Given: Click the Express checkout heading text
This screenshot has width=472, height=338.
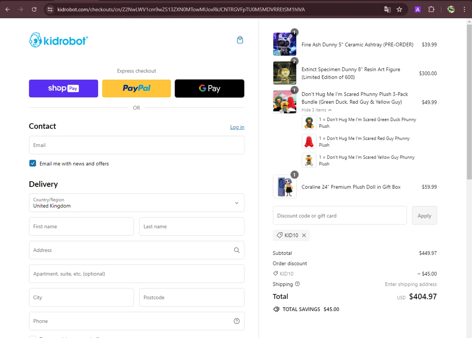Looking at the screenshot, I should [137, 71].
